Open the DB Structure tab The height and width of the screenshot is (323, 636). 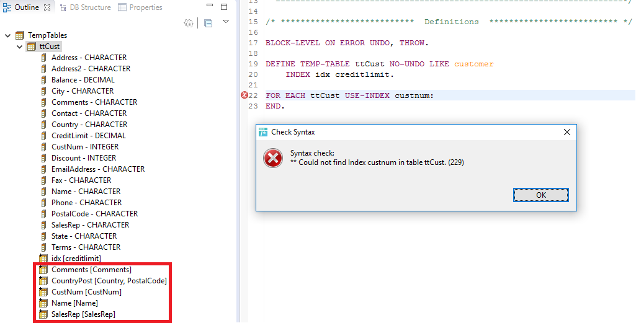(x=85, y=7)
